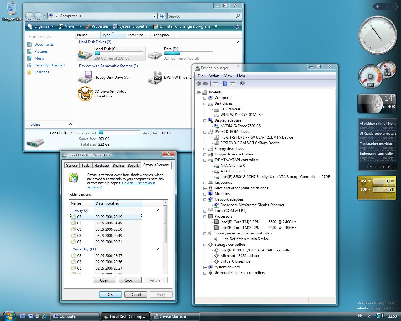Click the Forward arrow in Device Manager toolbar

pyautogui.click(x=206, y=83)
